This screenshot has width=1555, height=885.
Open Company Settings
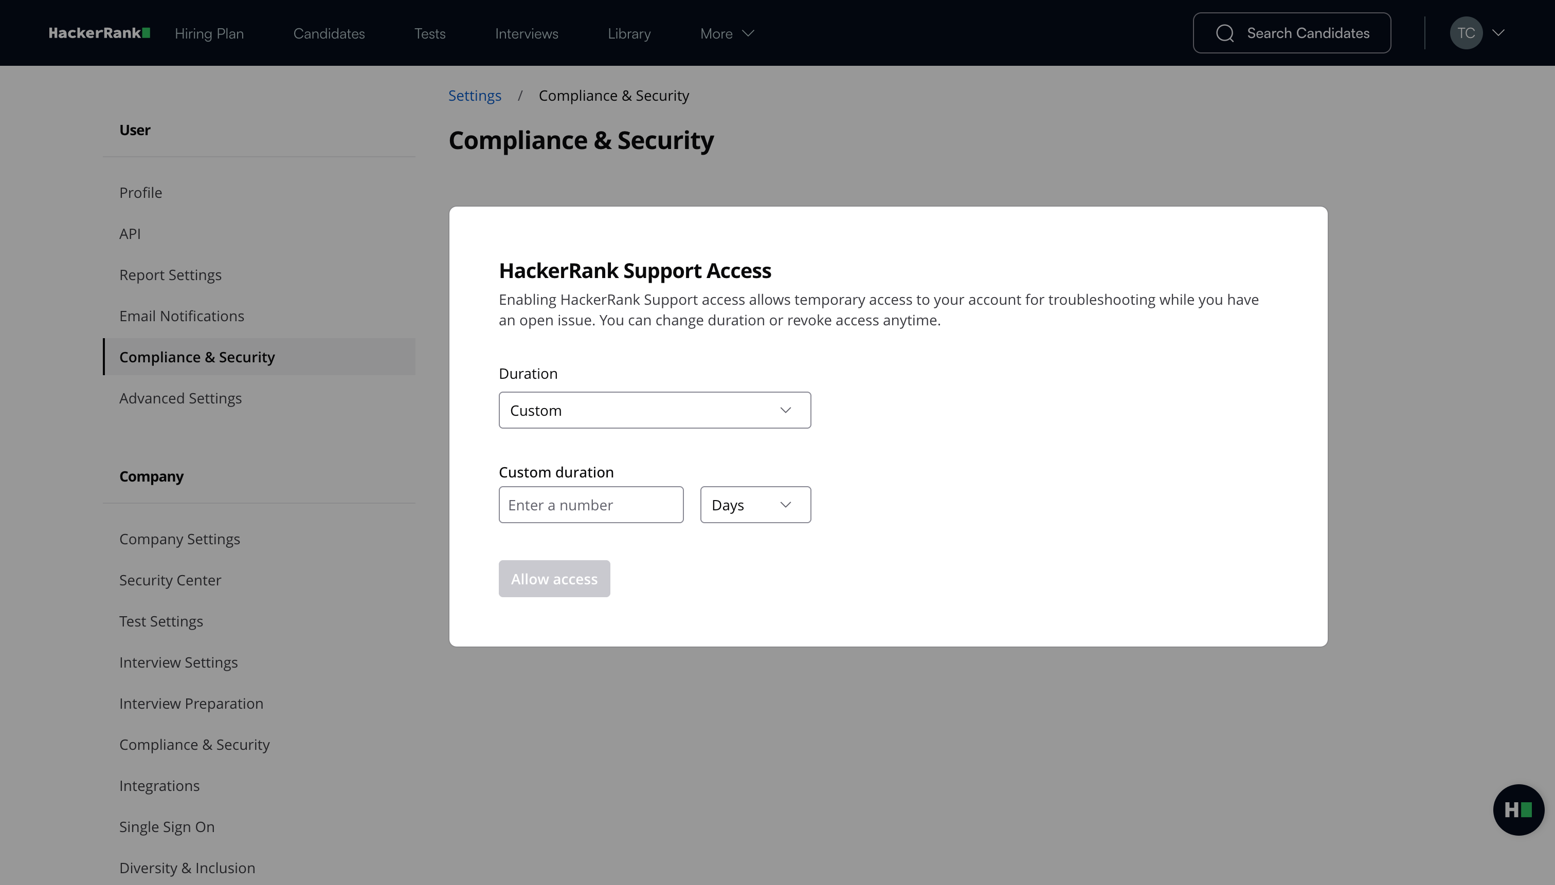[179, 539]
